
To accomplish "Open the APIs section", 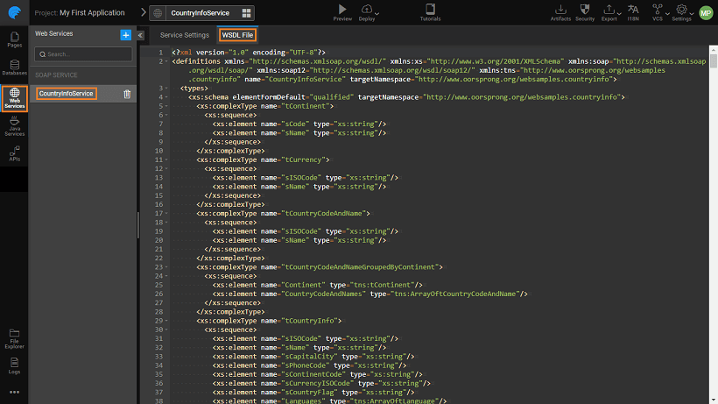I will [x=14, y=152].
